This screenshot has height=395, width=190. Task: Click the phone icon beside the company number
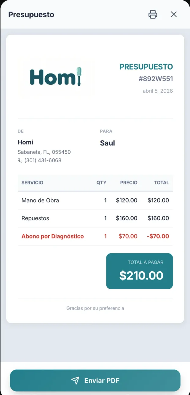click(20, 160)
